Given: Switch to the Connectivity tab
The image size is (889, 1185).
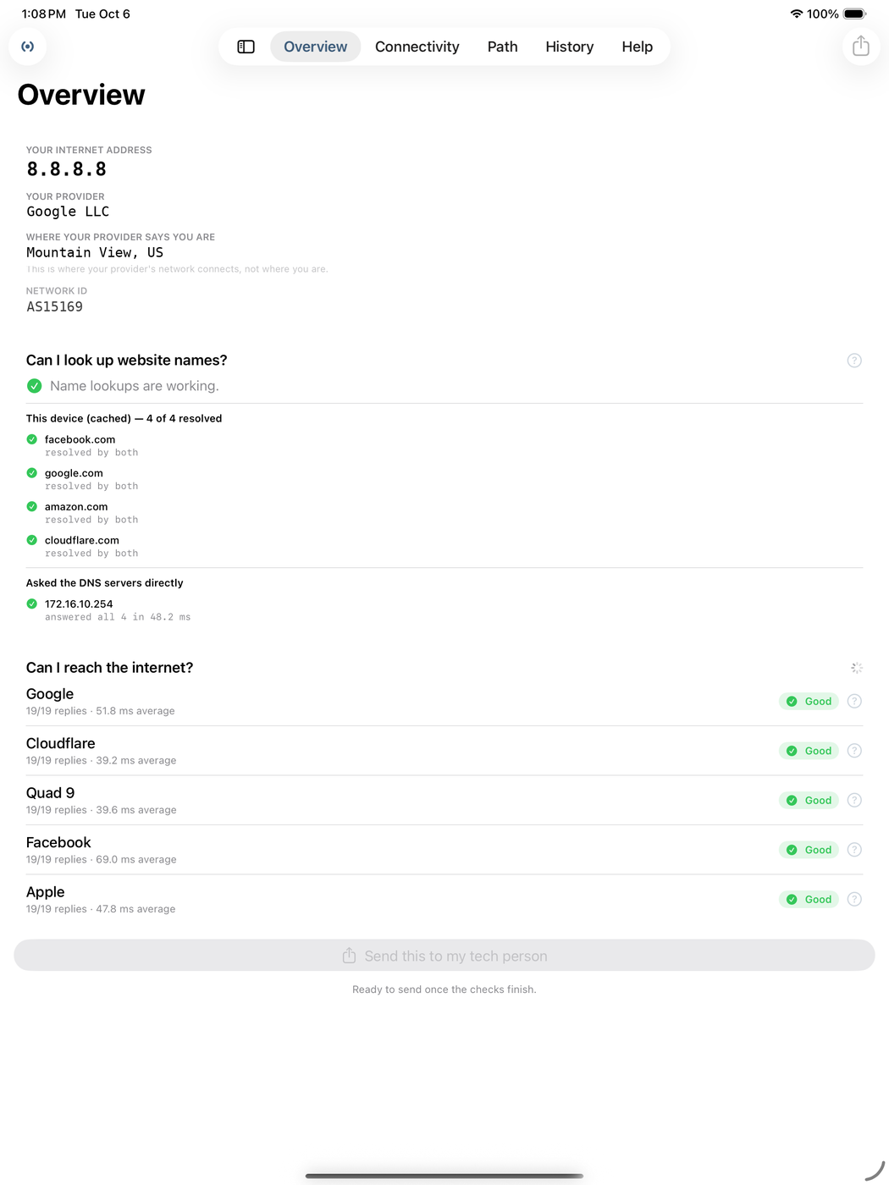Looking at the screenshot, I should (417, 47).
